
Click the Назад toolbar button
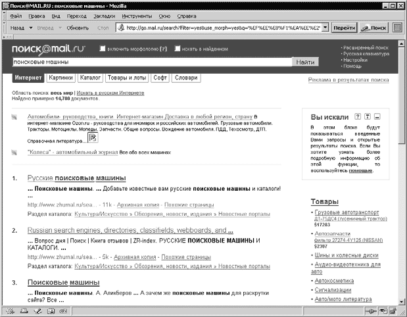[17, 28]
